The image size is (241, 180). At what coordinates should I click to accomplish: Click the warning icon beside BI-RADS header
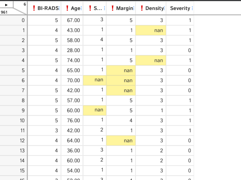(34, 8)
